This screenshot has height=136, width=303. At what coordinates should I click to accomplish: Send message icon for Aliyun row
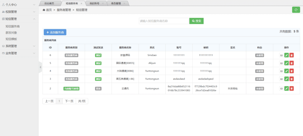[281, 63]
